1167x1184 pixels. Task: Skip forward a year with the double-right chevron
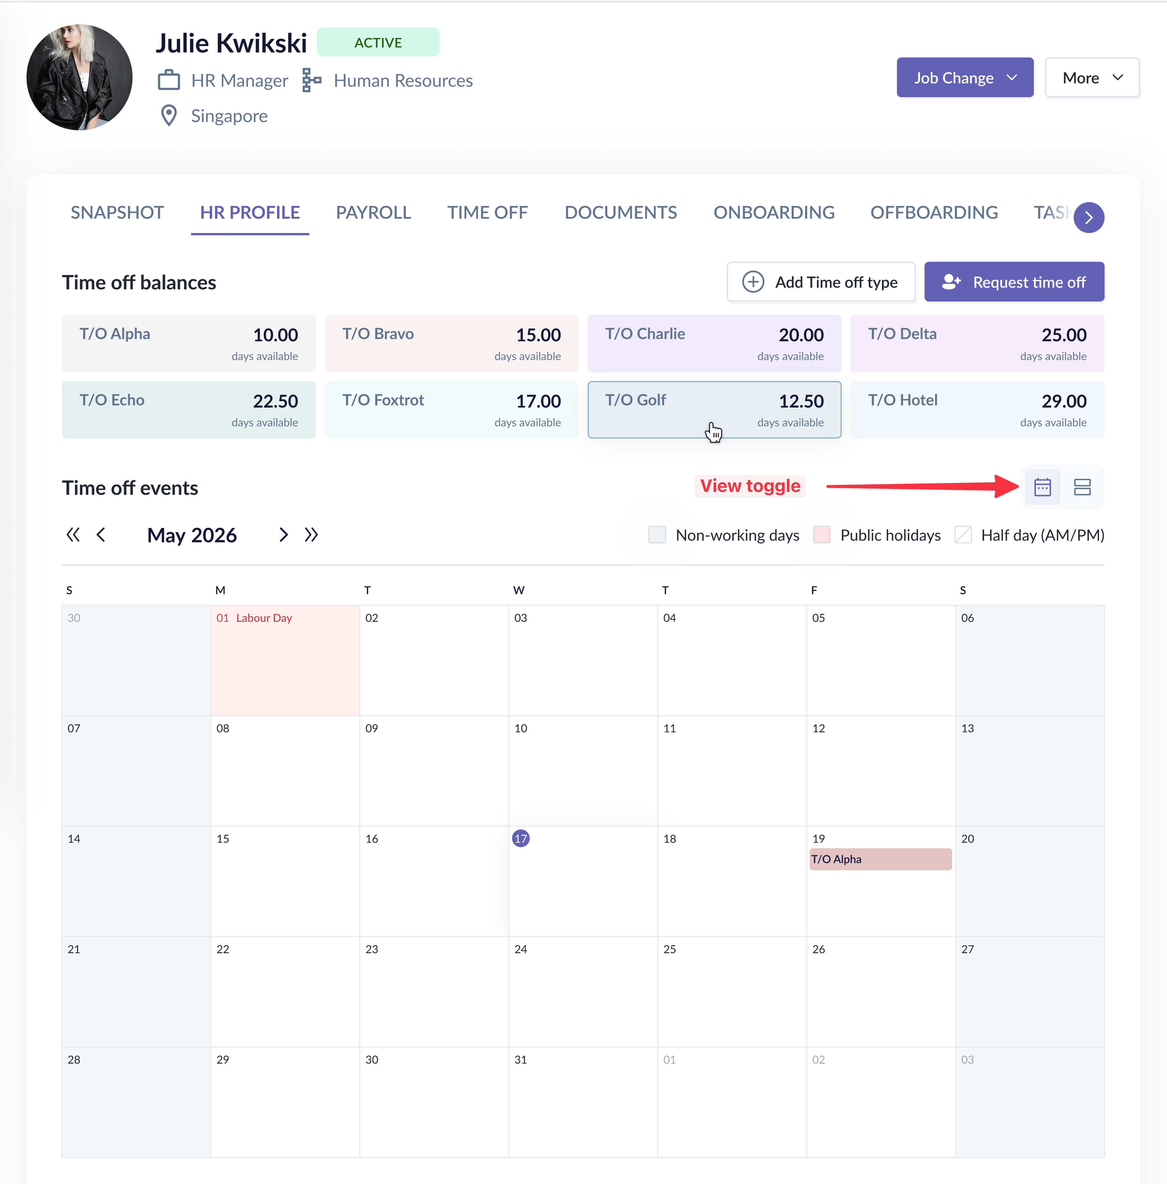(x=311, y=534)
